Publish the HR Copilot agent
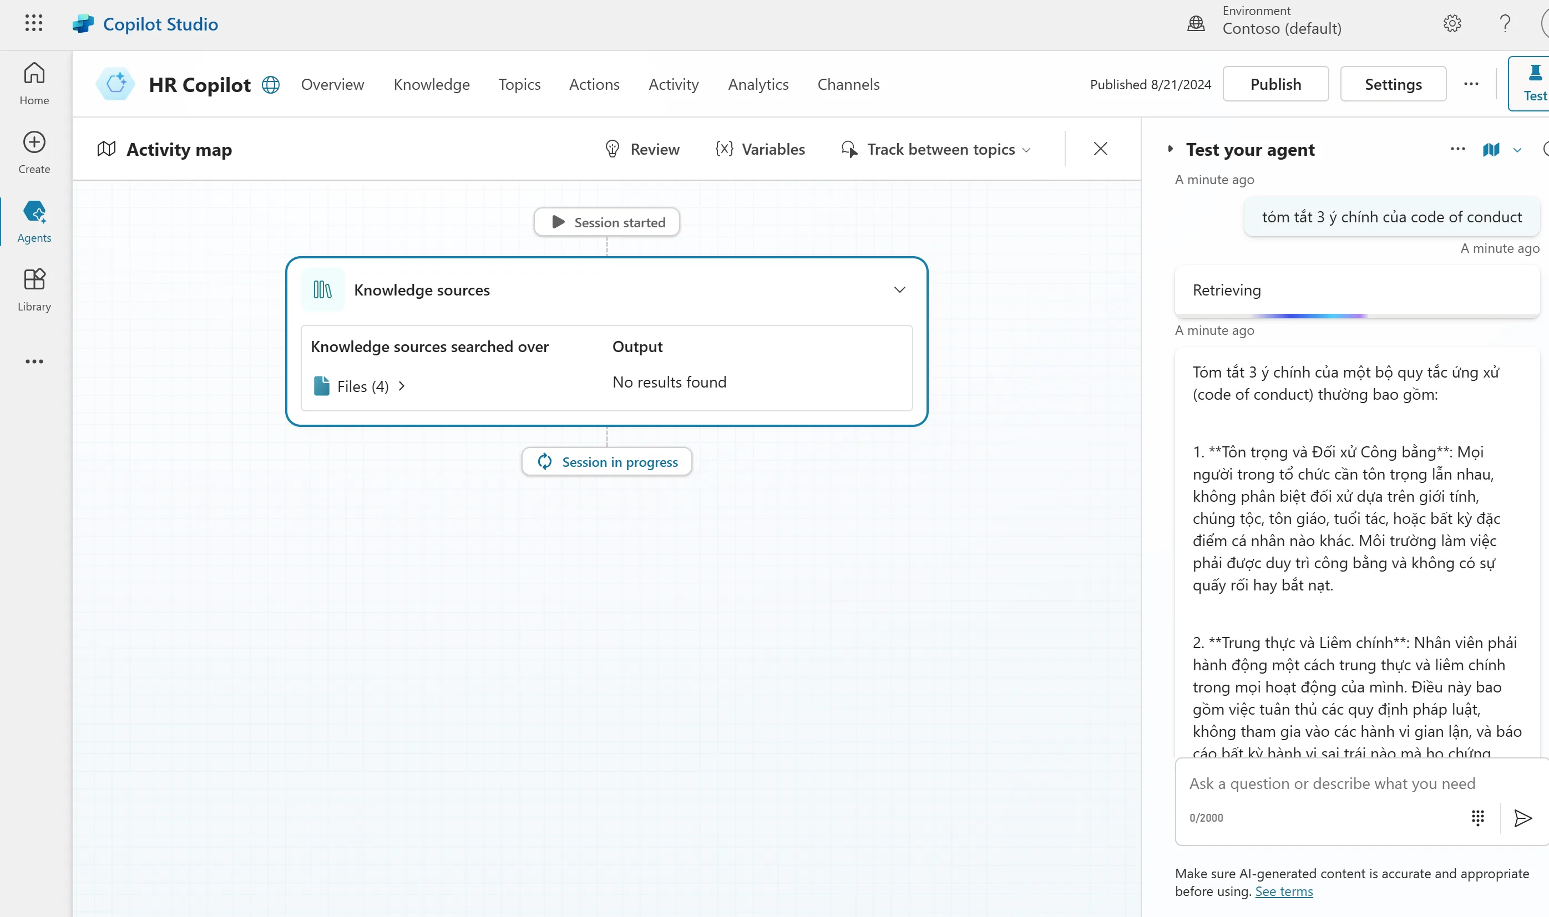1549x917 pixels. [x=1275, y=83]
